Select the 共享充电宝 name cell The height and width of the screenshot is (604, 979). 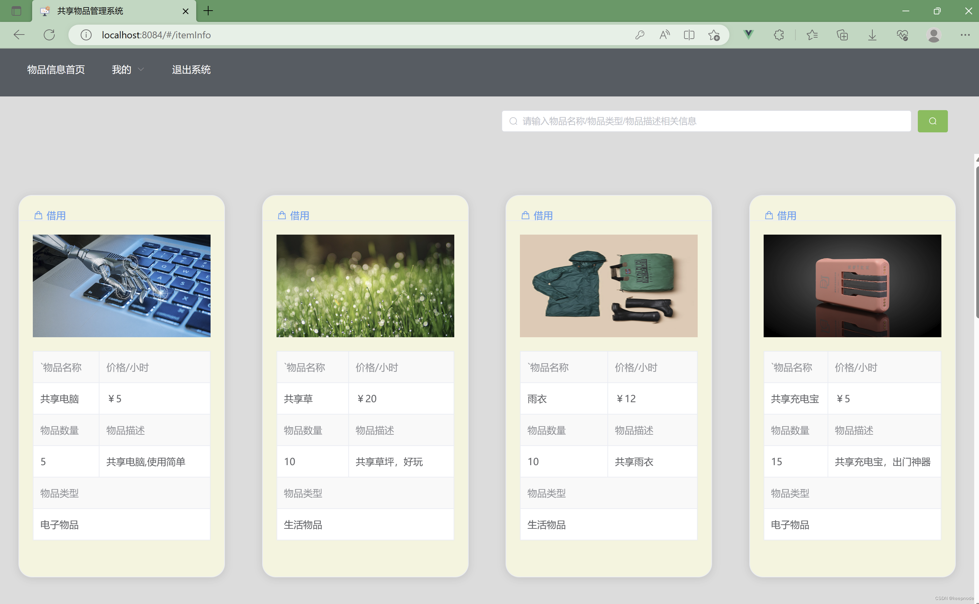(796, 399)
